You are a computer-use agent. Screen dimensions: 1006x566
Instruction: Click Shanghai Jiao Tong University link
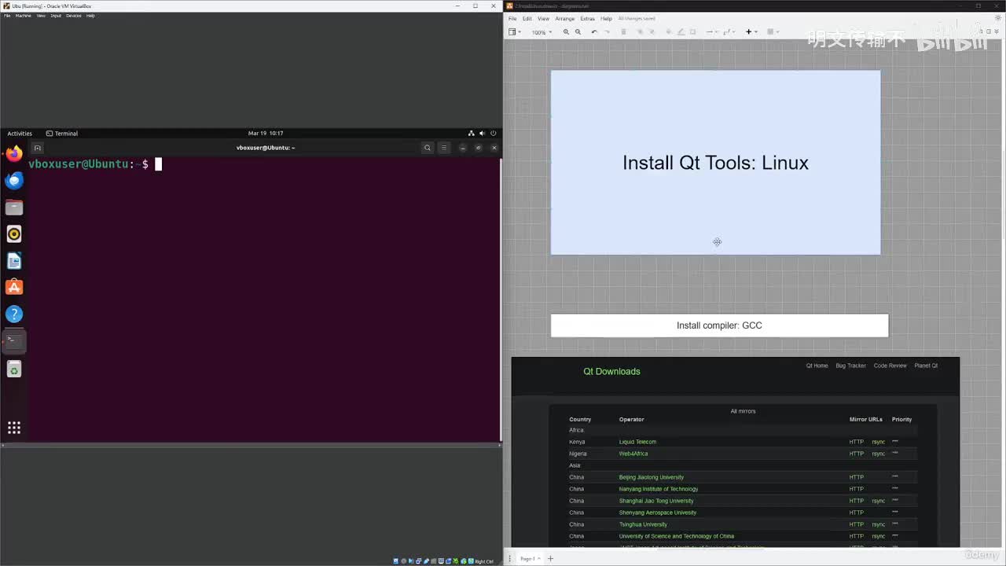(x=656, y=501)
